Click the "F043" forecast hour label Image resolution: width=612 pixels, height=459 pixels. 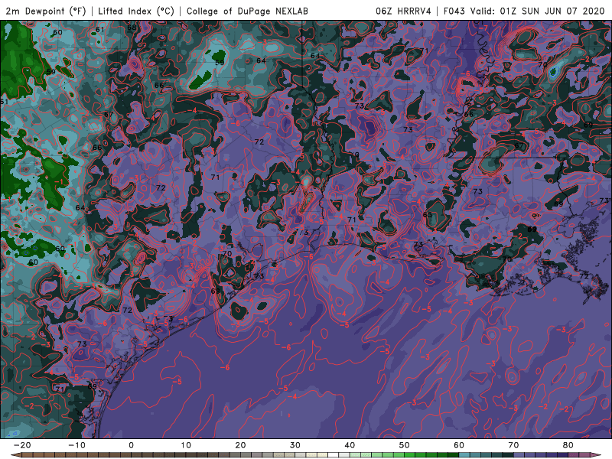454,11
